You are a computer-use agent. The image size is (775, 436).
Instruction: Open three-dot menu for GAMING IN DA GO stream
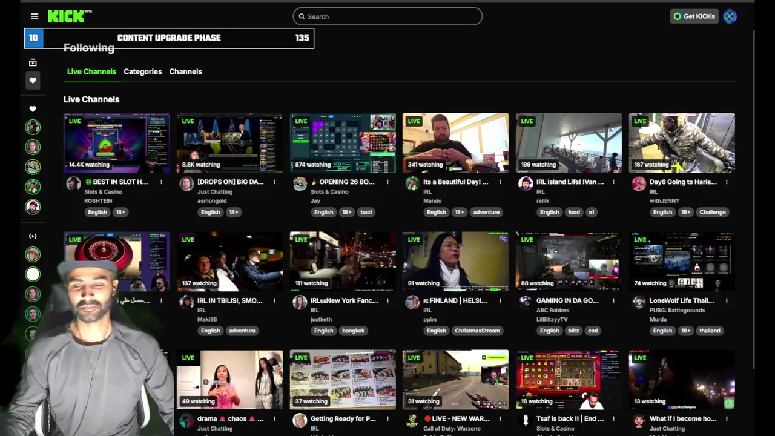tap(613, 300)
